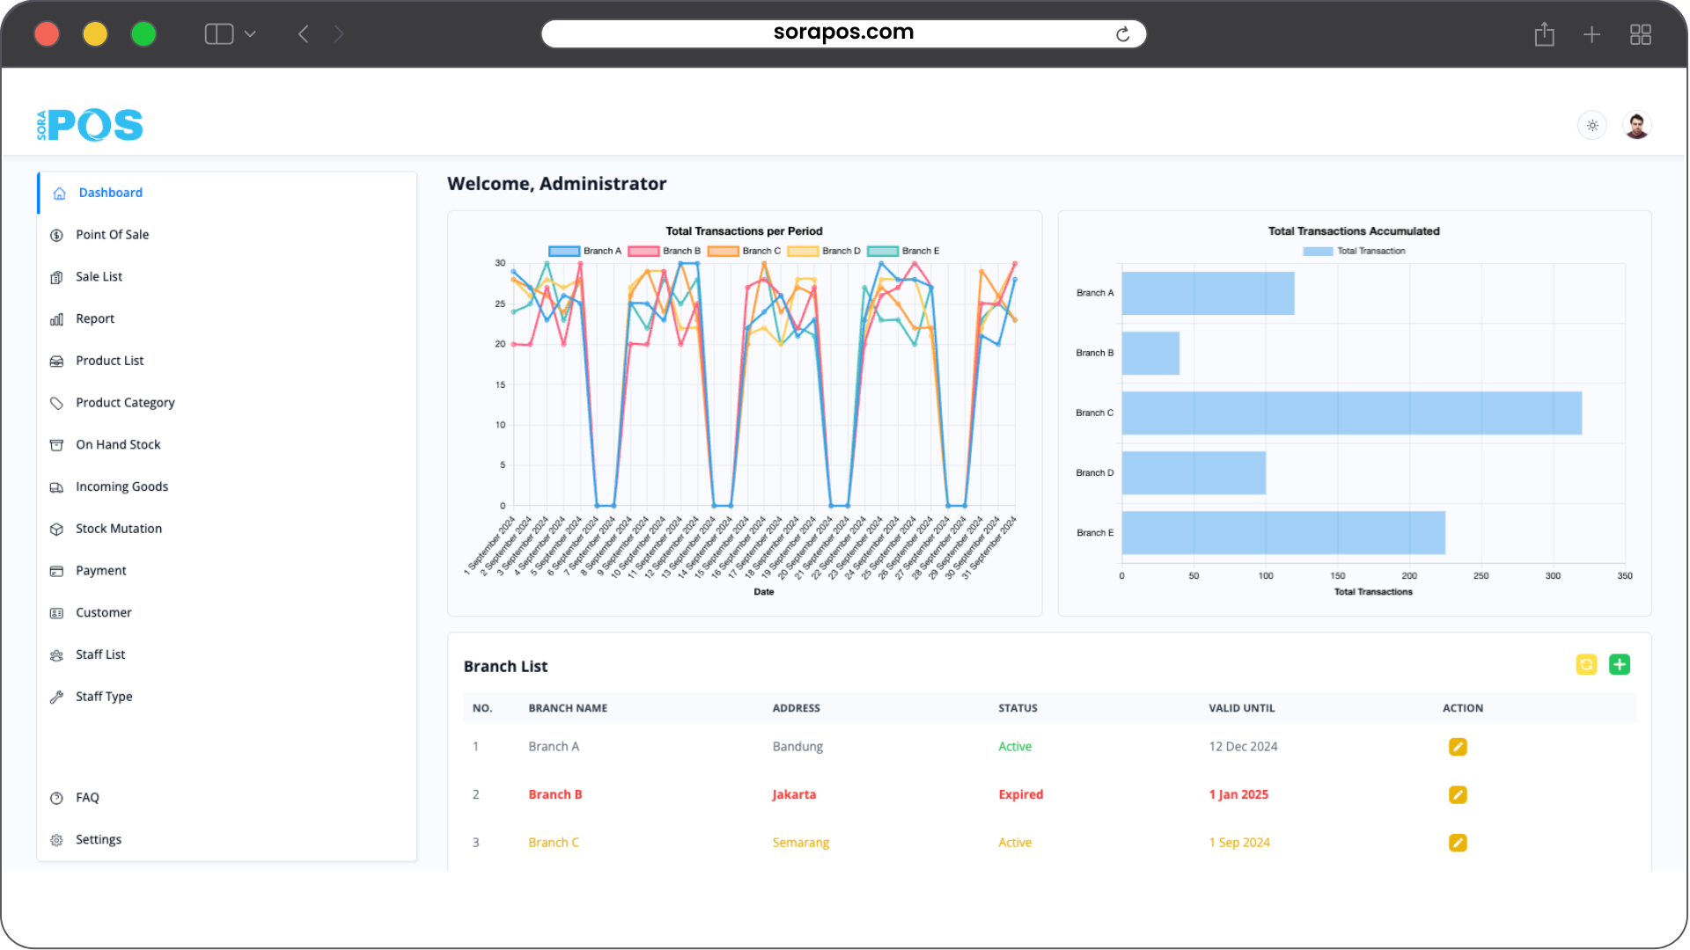1690x950 pixels.
Task: Open the On Hand Stock icon
Action: tap(56, 444)
